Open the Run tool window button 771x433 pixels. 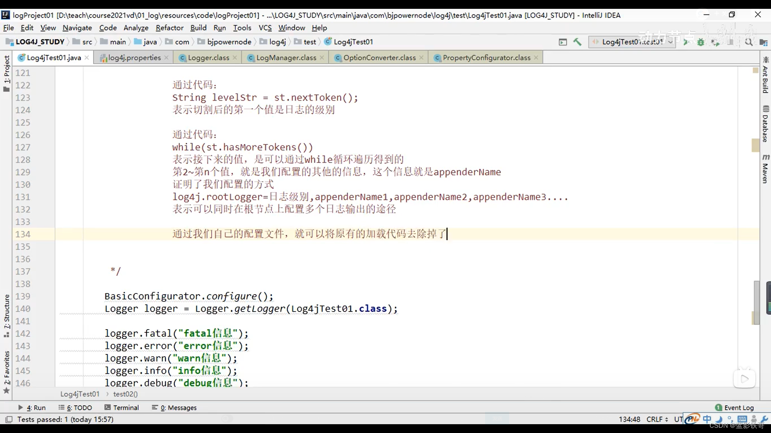tap(32, 408)
